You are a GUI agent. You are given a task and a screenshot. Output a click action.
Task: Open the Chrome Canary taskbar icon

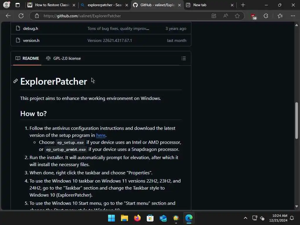click(176, 218)
